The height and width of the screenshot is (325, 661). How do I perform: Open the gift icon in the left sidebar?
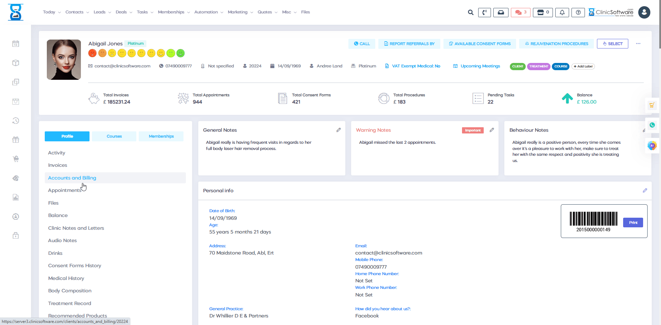pos(15,140)
